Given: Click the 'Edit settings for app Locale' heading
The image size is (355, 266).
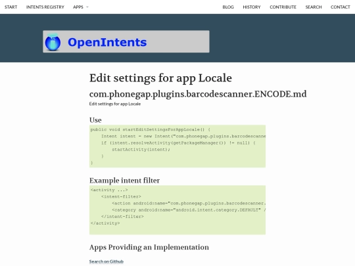Looking at the screenshot, I should coord(160,78).
